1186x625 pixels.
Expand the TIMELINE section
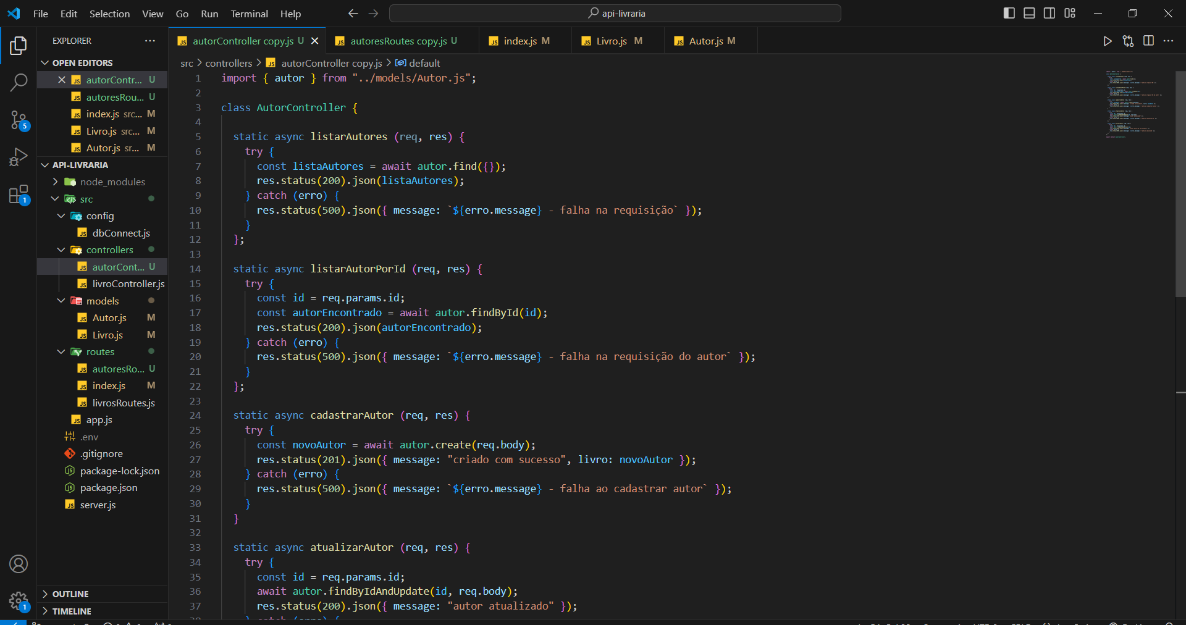(x=102, y=611)
